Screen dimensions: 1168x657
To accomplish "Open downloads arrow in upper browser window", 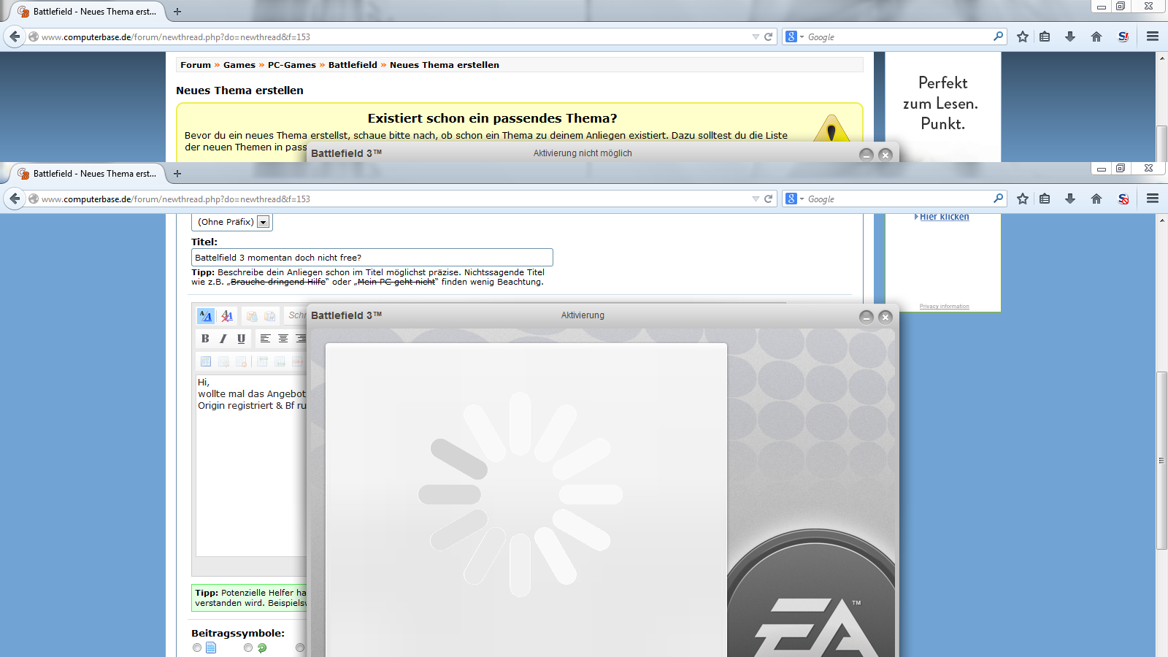I will (1070, 36).
